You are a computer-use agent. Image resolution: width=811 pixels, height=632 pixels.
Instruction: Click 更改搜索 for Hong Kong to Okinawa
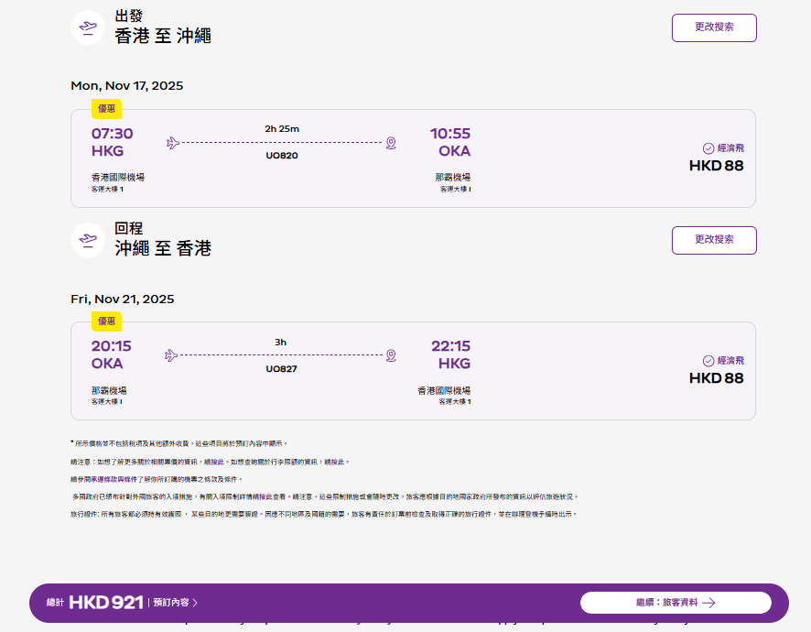pyautogui.click(x=714, y=27)
